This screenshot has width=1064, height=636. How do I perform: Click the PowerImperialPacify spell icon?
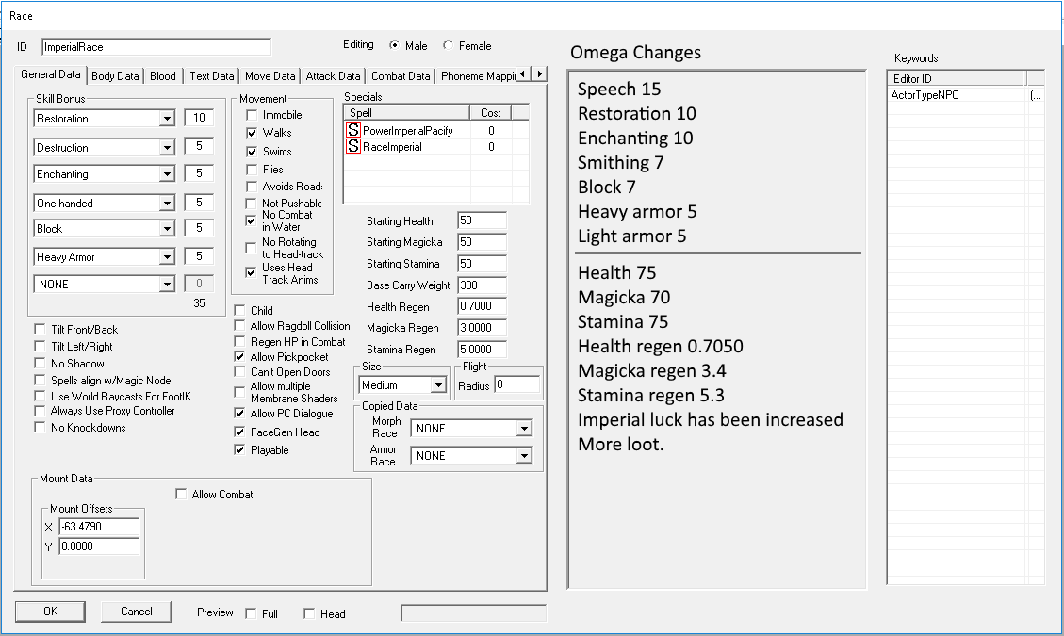point(353,131)
